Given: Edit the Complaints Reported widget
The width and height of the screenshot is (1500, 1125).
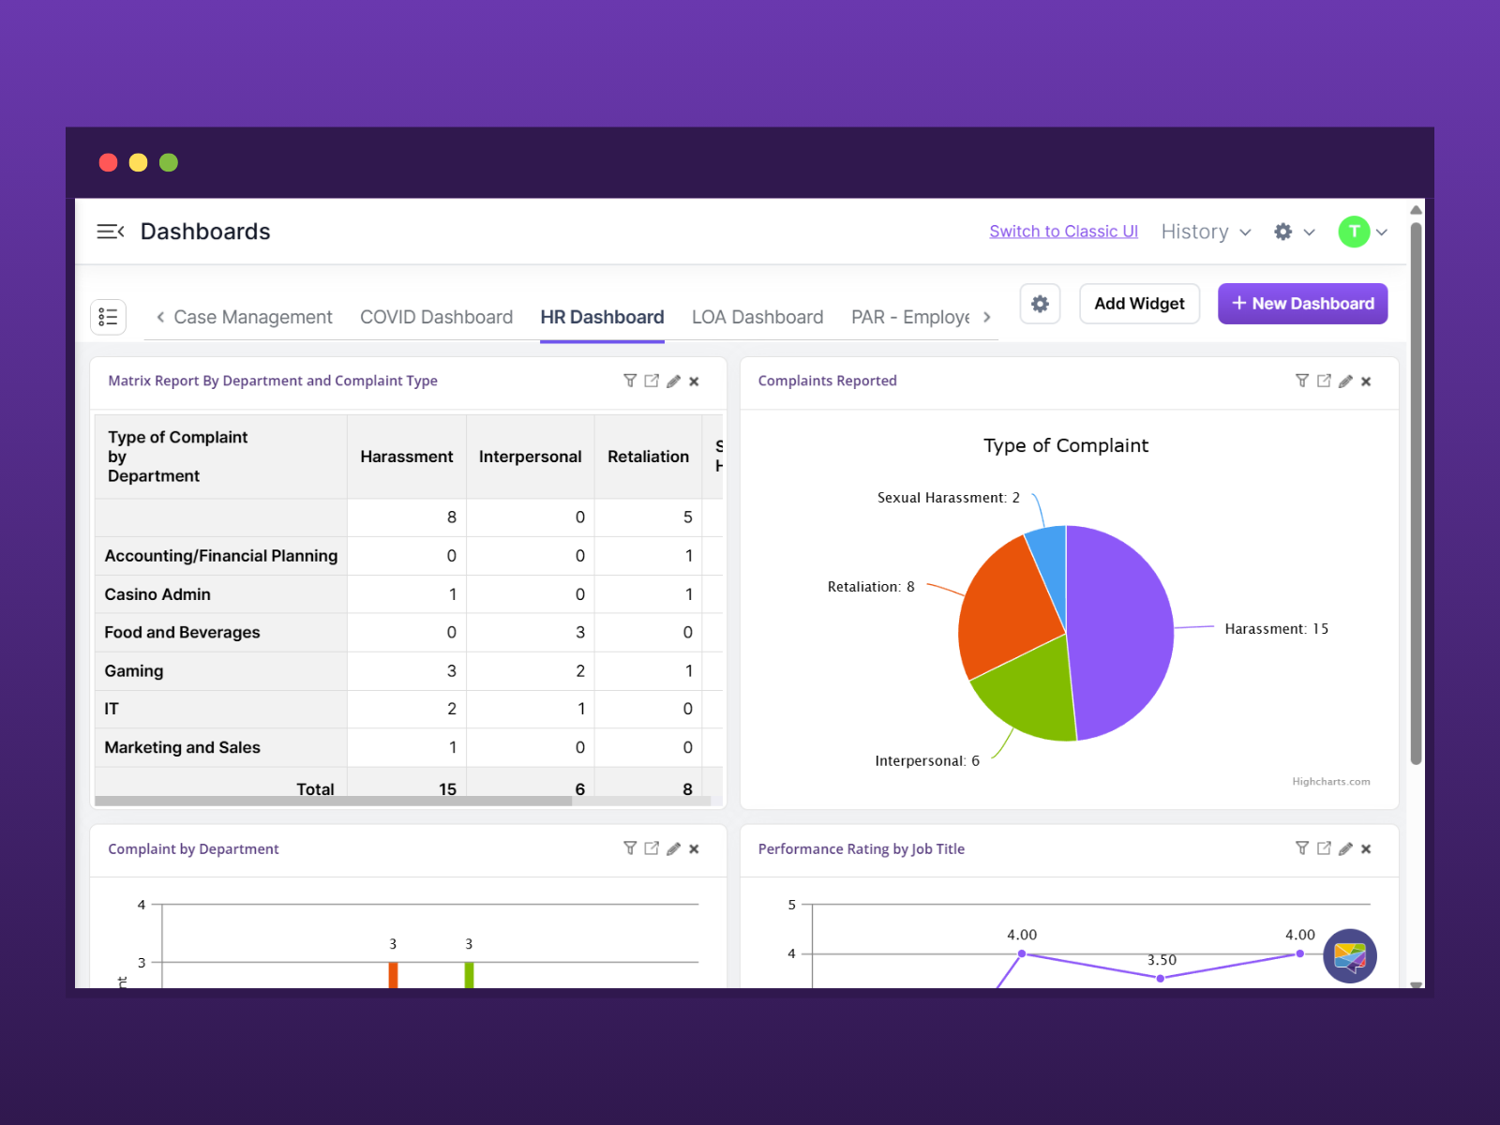Looking at the screenshot, I should point(1345,381).
